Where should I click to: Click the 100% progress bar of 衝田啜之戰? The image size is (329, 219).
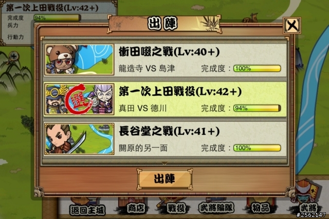[x=257, y=68]
